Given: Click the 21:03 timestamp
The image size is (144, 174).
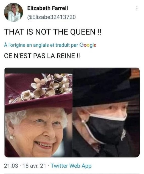Looking at the screenshot, I should click(11, 166).
